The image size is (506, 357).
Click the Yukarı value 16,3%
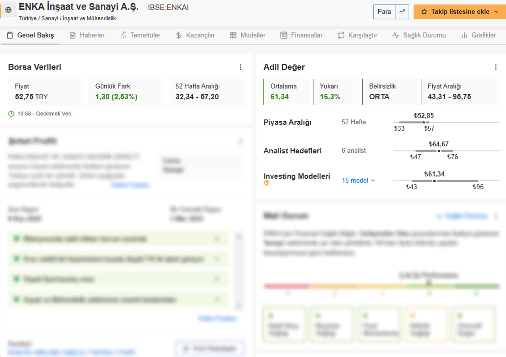click(330, 97)
